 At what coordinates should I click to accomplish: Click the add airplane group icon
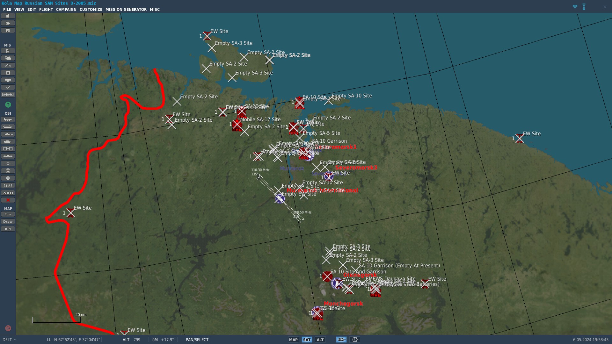(8, 119)
